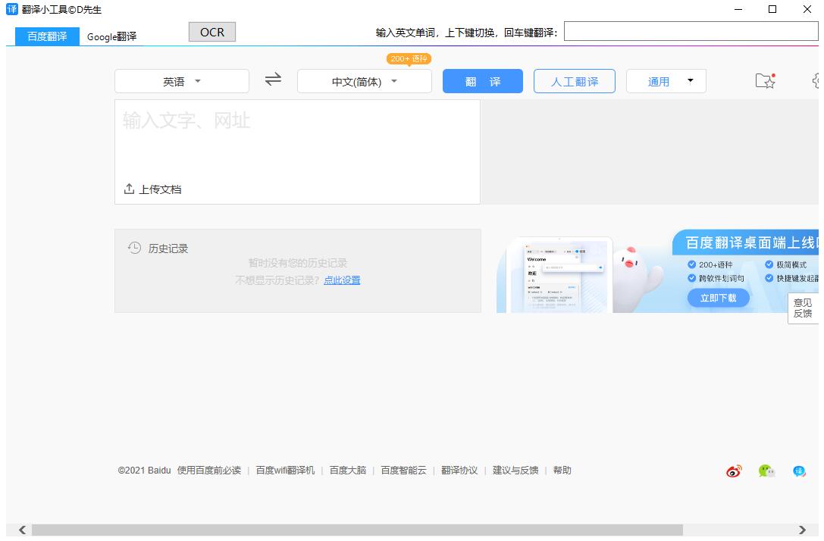
Task: Click 立即下载 in the banner
Action: click(718, 298)
